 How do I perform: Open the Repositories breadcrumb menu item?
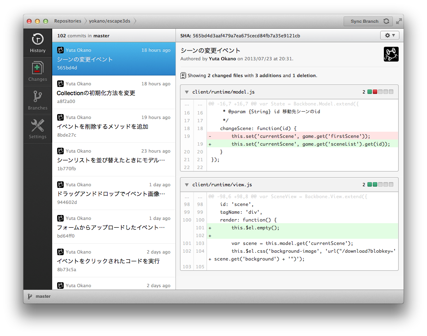[x=67, y=21]
